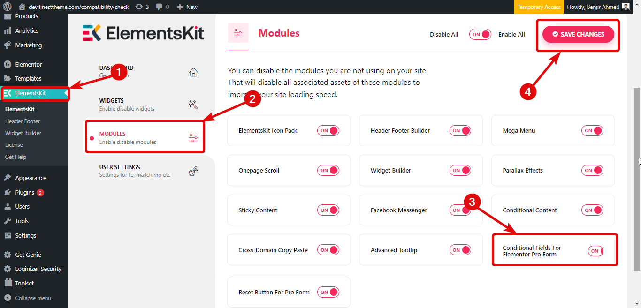The height and width of the screenshot is (308, 641).
Task: Toggle Facebook Messenger module
Action: tap(460, 210)
